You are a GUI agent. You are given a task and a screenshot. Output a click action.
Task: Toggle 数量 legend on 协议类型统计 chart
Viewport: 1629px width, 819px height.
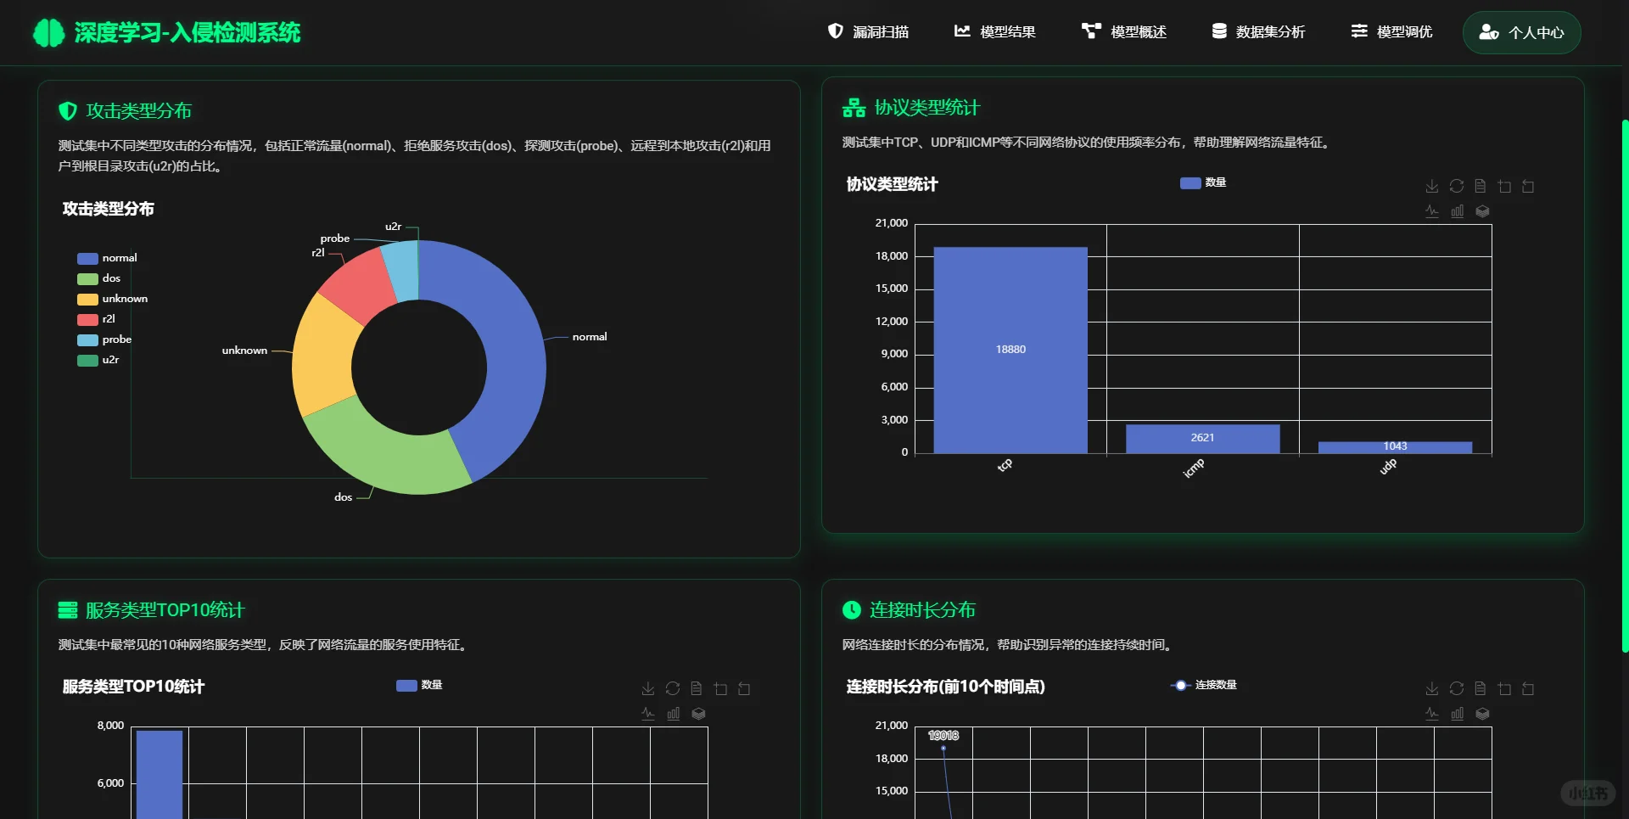(x=1203, y=182)
